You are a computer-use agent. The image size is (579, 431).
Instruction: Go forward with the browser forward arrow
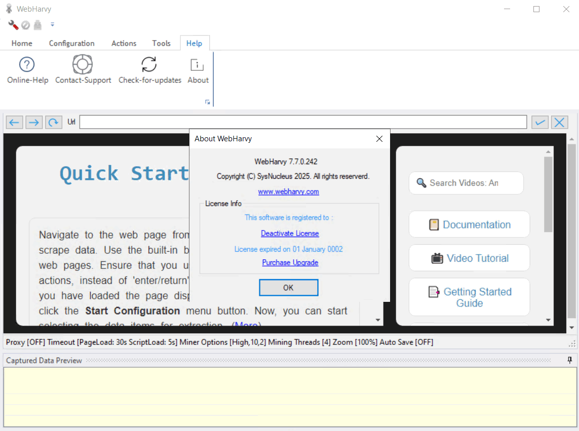[34, 122]
